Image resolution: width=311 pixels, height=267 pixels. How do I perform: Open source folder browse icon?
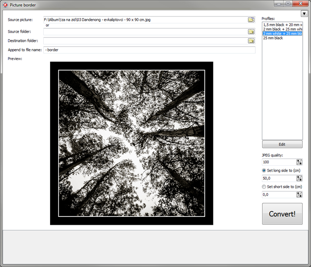[x=251, y=32]
